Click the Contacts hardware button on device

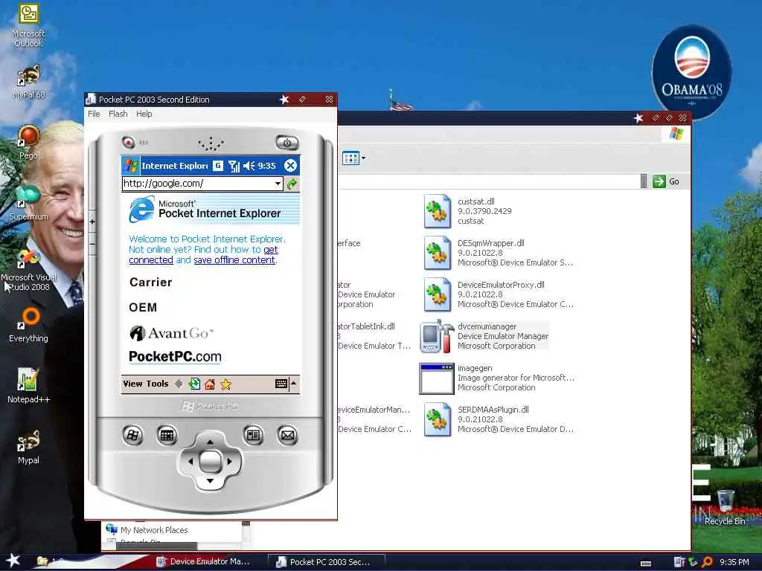[253, 435]
